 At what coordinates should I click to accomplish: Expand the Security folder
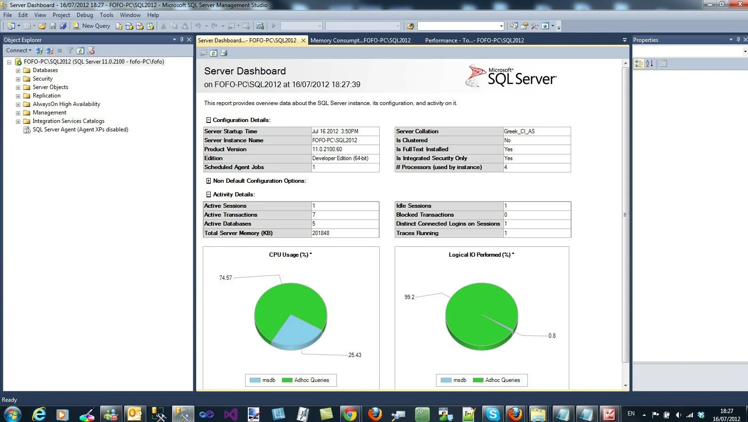click(18, 79)
